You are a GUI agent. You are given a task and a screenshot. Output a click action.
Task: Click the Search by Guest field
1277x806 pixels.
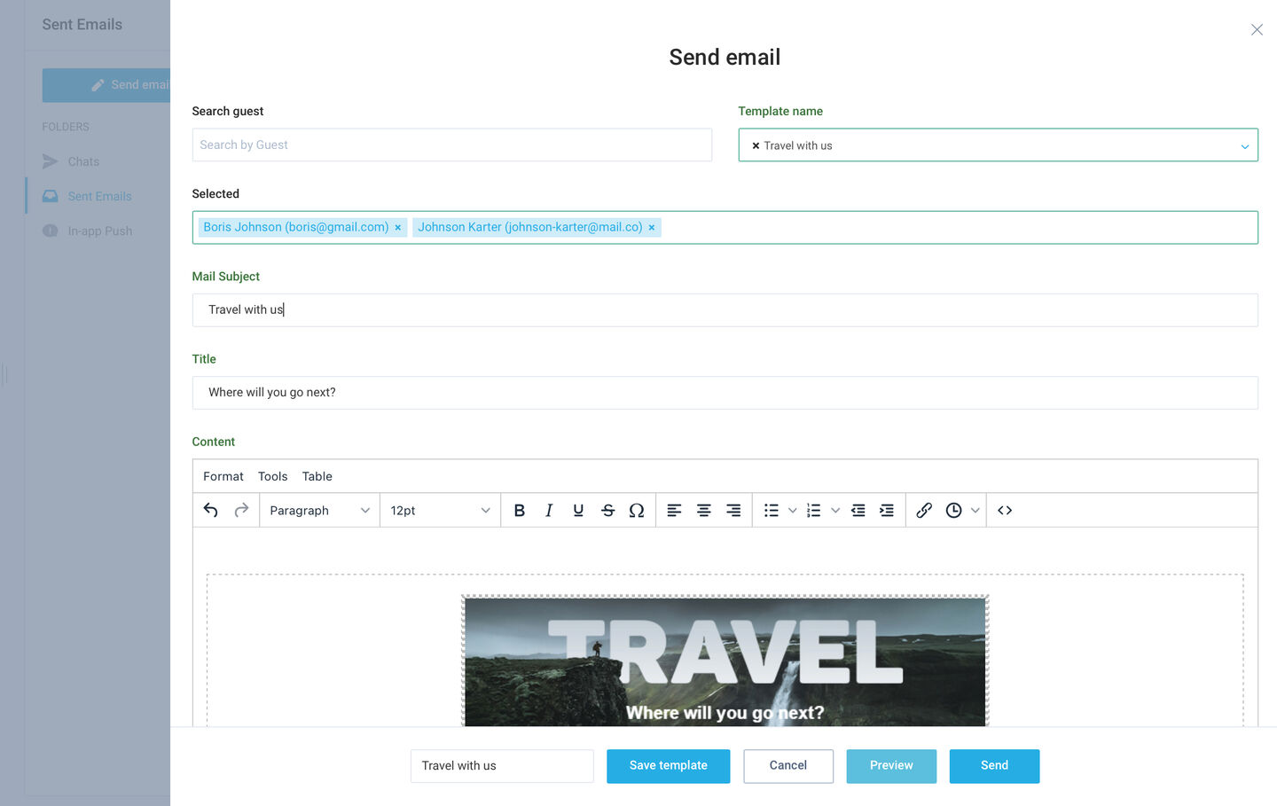click(x=452, y=145)
